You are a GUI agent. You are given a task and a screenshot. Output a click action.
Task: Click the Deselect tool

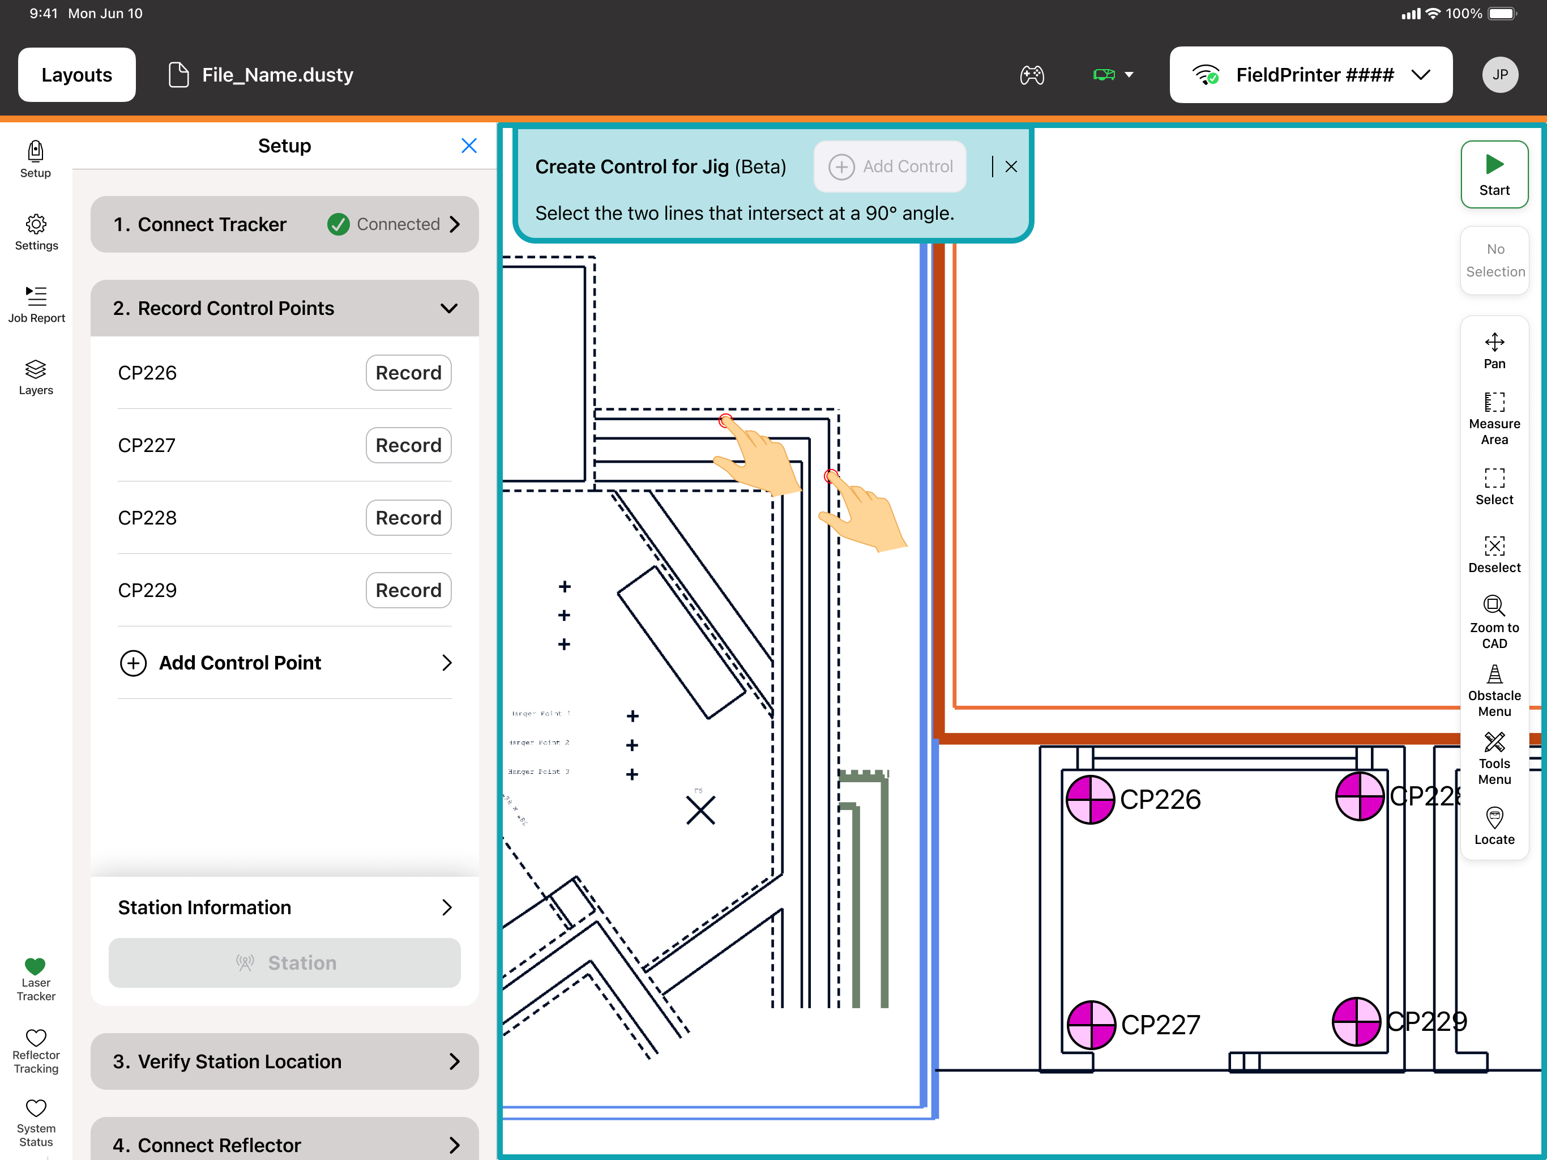point(1494,554)
